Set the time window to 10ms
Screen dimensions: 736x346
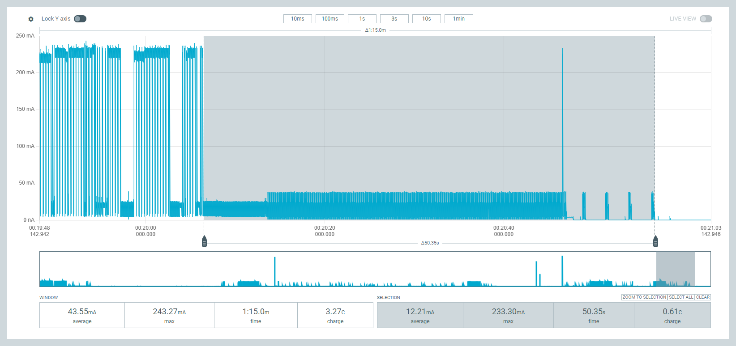coord(297,19)
